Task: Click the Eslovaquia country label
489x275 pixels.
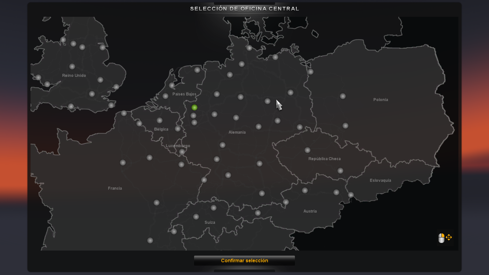Action: (x=380, y=180)
